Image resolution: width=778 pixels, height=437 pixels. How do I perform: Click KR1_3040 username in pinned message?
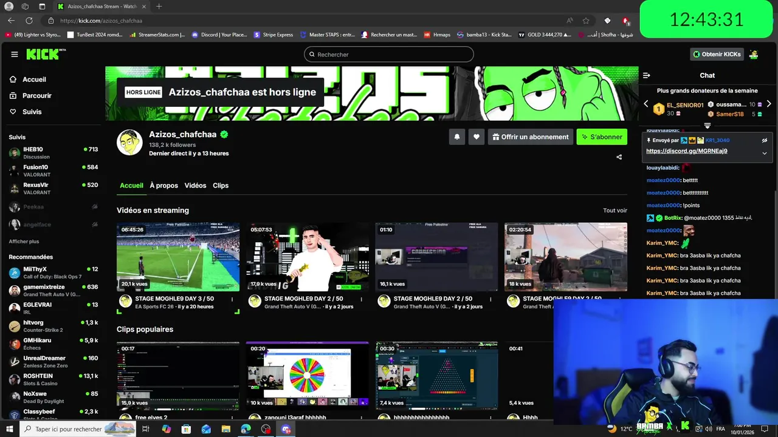coord(717,140)
